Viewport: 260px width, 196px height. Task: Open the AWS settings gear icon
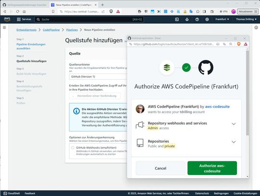(x=207, y=19)
